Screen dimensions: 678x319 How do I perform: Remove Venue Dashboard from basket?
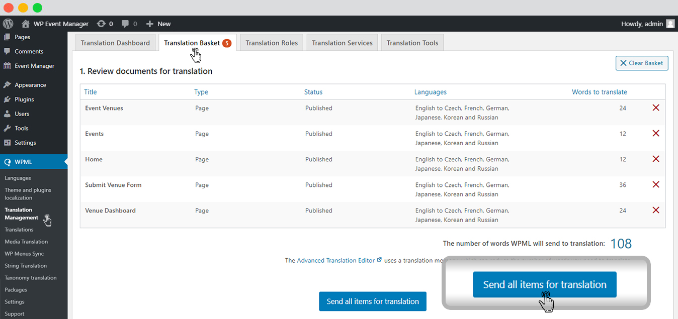click(x=656, y=210)
